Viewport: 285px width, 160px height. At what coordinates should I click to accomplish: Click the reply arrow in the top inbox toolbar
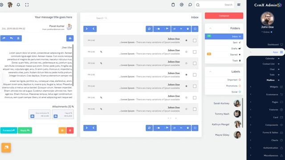[x=181, y=29]
